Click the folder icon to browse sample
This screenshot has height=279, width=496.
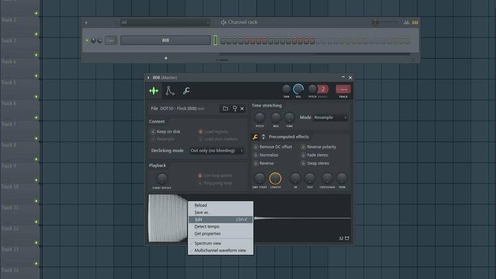tap(226, 108)
